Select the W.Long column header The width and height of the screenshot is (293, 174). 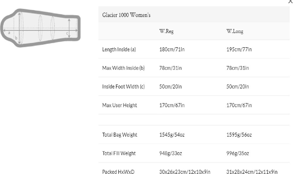[235, 32]
